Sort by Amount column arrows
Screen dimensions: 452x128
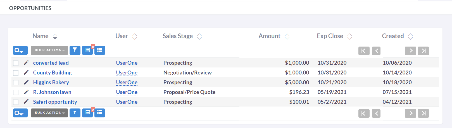tap(287, 37)
